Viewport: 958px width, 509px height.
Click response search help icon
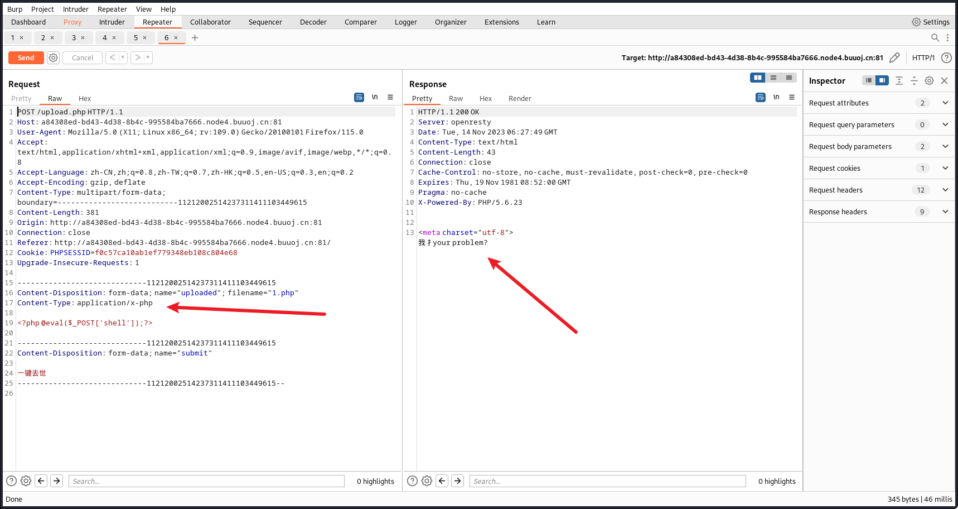click(x=412, y=481)
